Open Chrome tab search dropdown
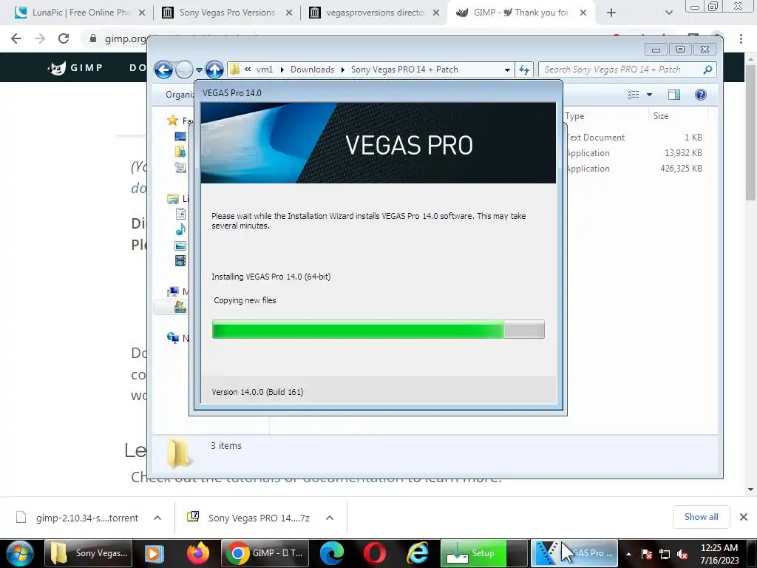 tap(668, 13)
